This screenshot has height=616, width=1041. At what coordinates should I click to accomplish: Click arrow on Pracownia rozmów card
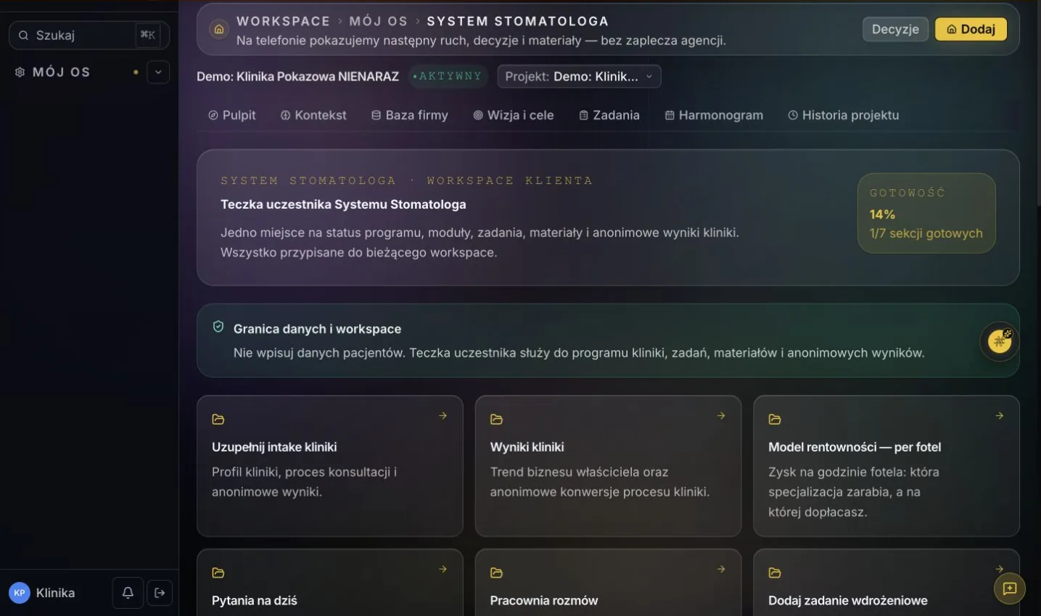pos(721,570)
